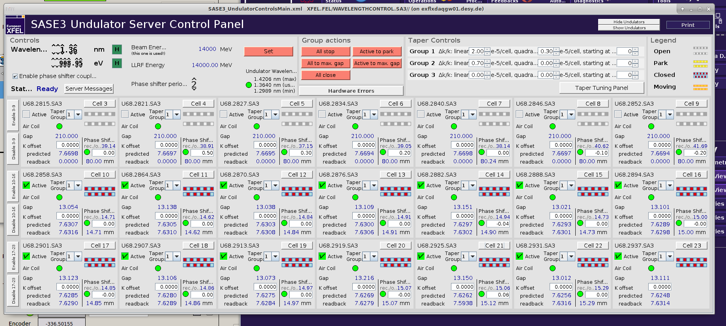Open Taper Group dropdown in Cell 16
Viewport: 726px width, 326px height.
(x=670, y=186)
